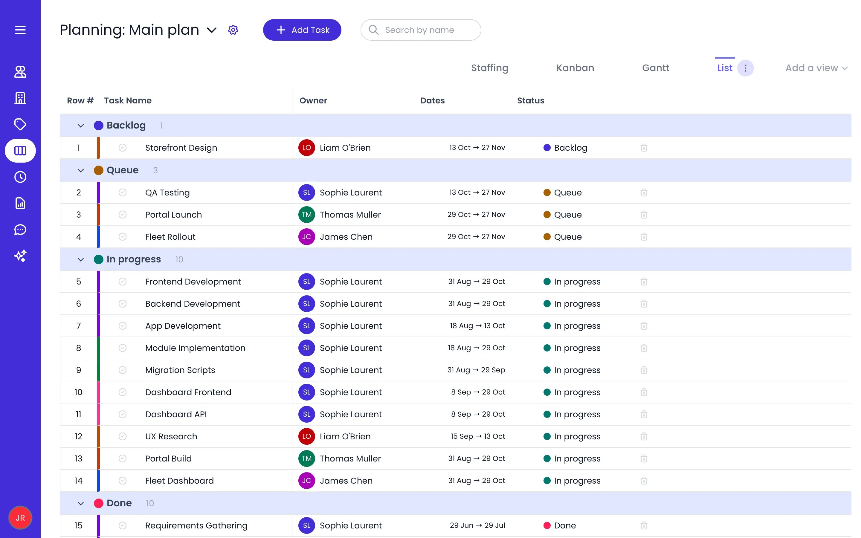The width and height of the screenshot is (861, 538).
Task: Open the chat messages icon in the sidebar
Action: [20, 230]
